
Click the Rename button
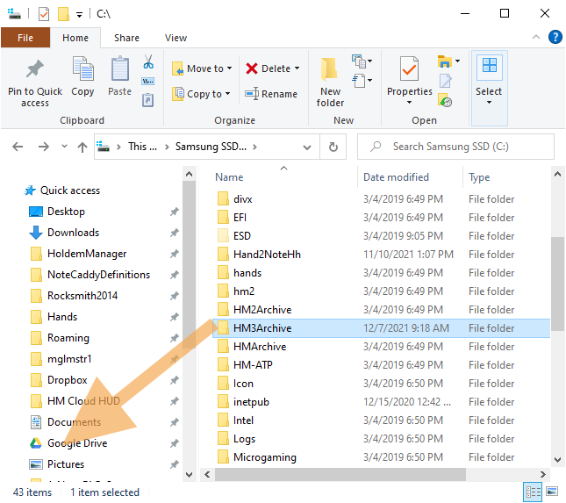[271, 94]
